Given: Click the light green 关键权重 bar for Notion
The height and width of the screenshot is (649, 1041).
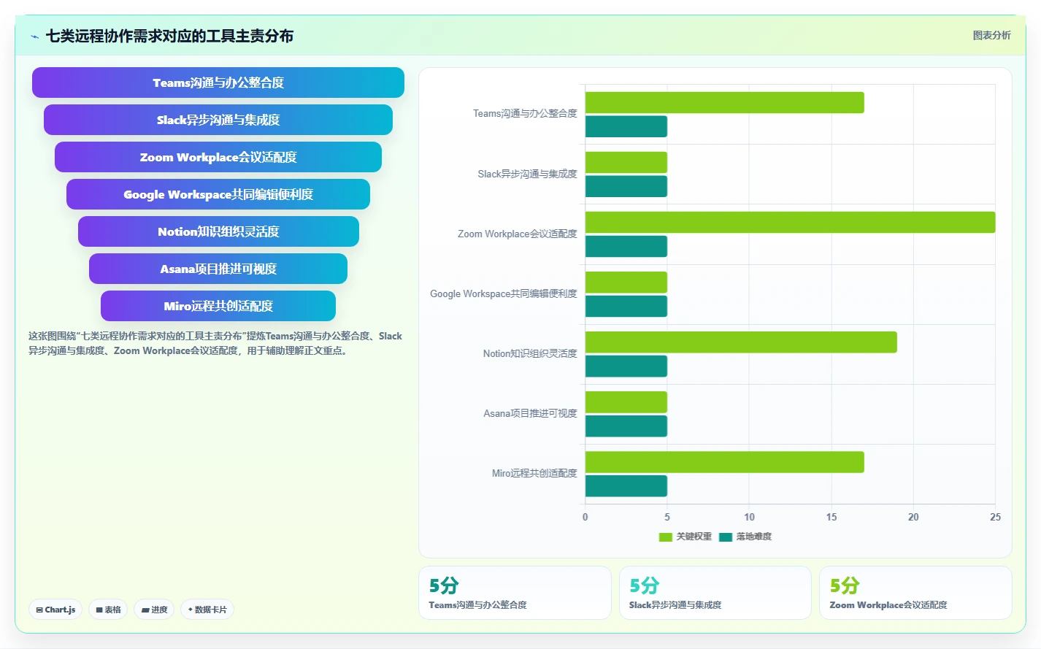Looking at the screenshot, I should 741,342.
